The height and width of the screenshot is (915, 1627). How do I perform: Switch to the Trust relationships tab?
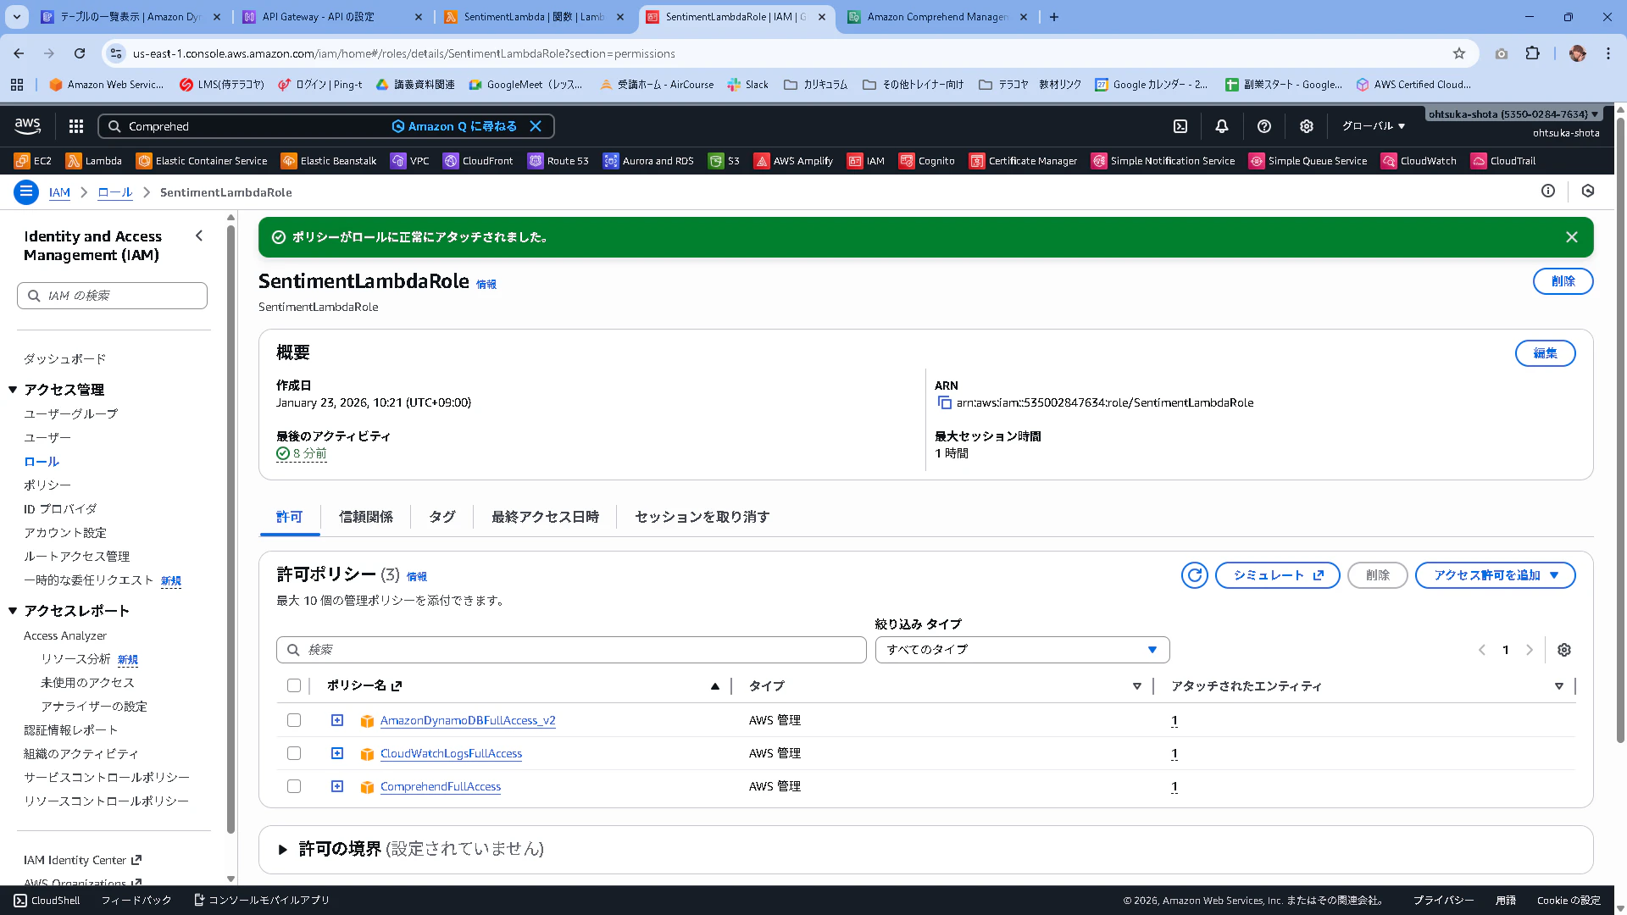pyautogui.click(x=365, y=517)
